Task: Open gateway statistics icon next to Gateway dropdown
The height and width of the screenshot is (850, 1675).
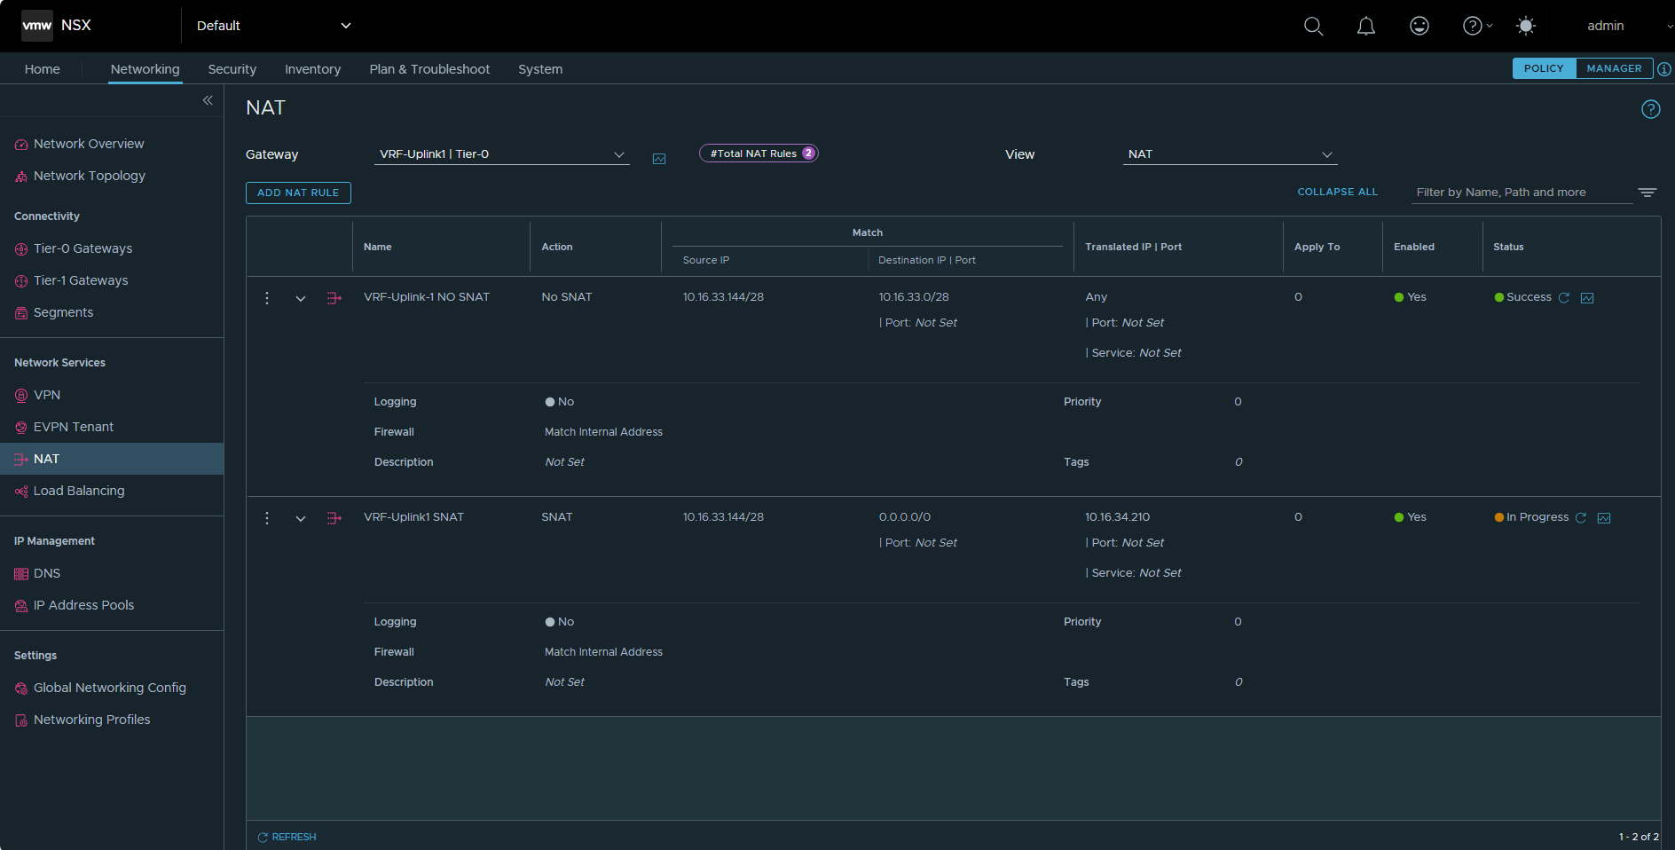Action: pyautogui.click(x=659, y=159)
